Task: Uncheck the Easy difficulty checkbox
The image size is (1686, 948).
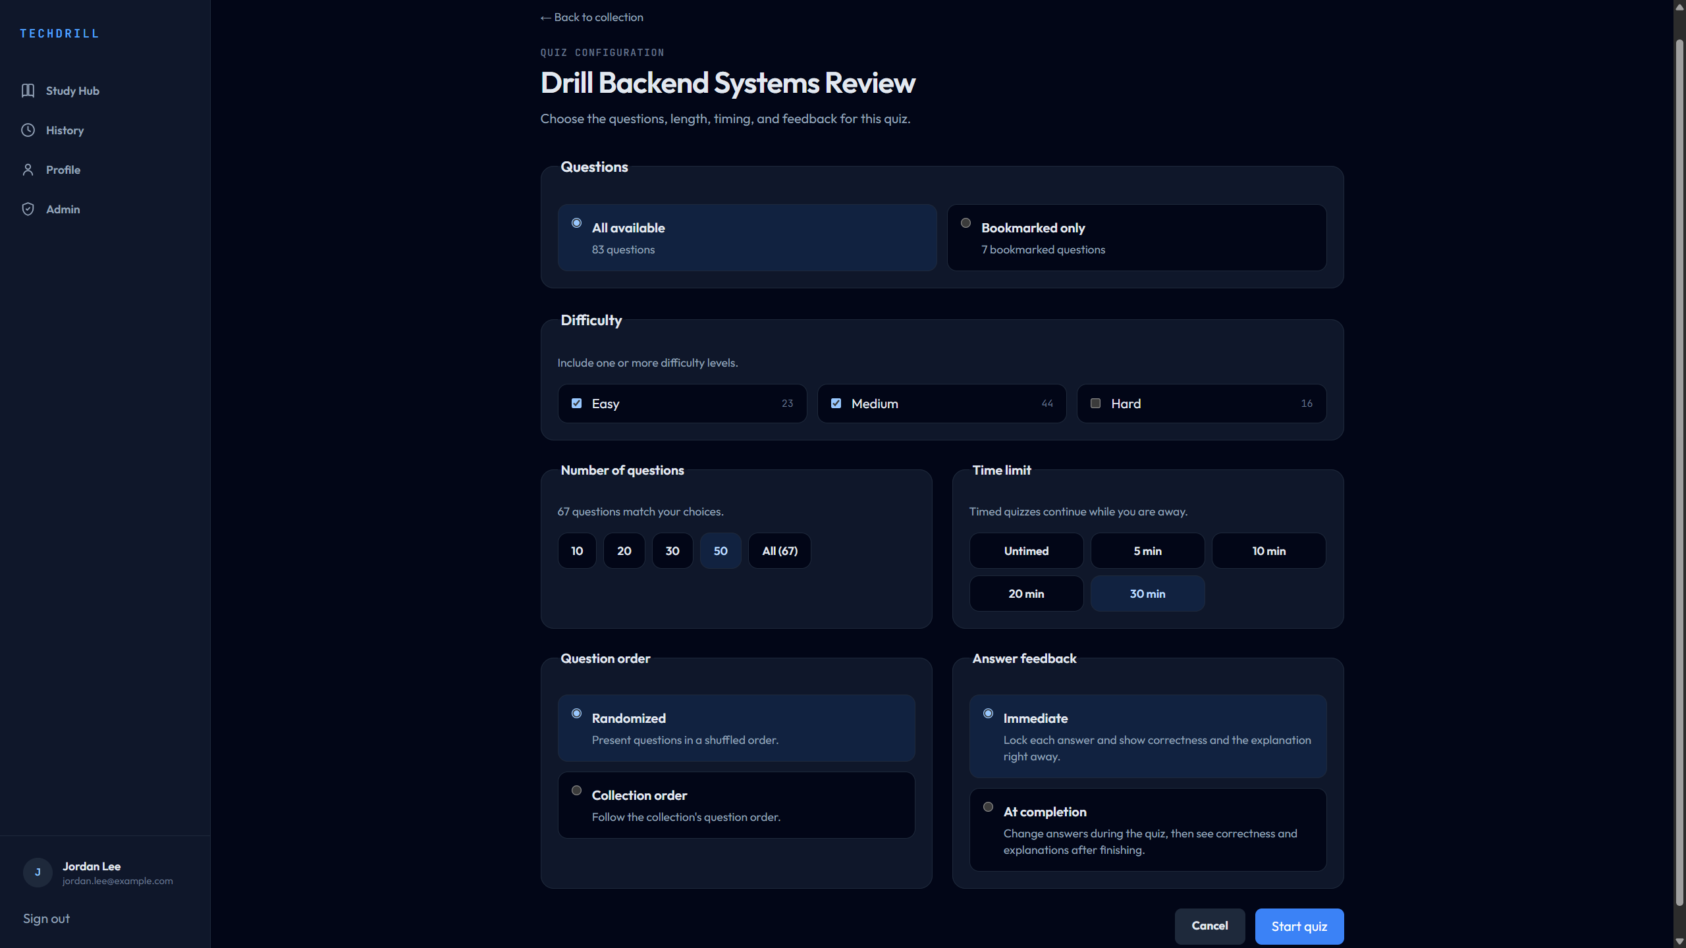Action: pos(576,404)
